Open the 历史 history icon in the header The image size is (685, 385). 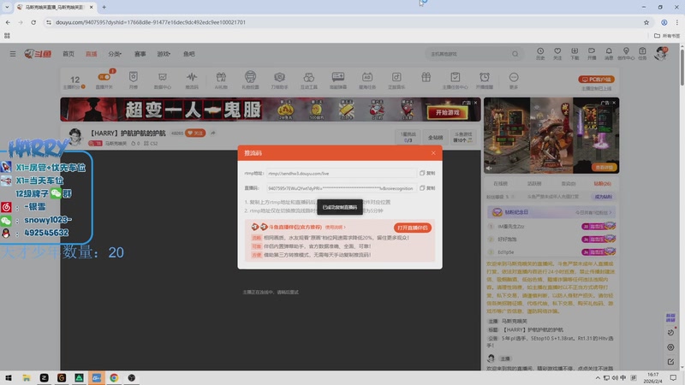540,51
